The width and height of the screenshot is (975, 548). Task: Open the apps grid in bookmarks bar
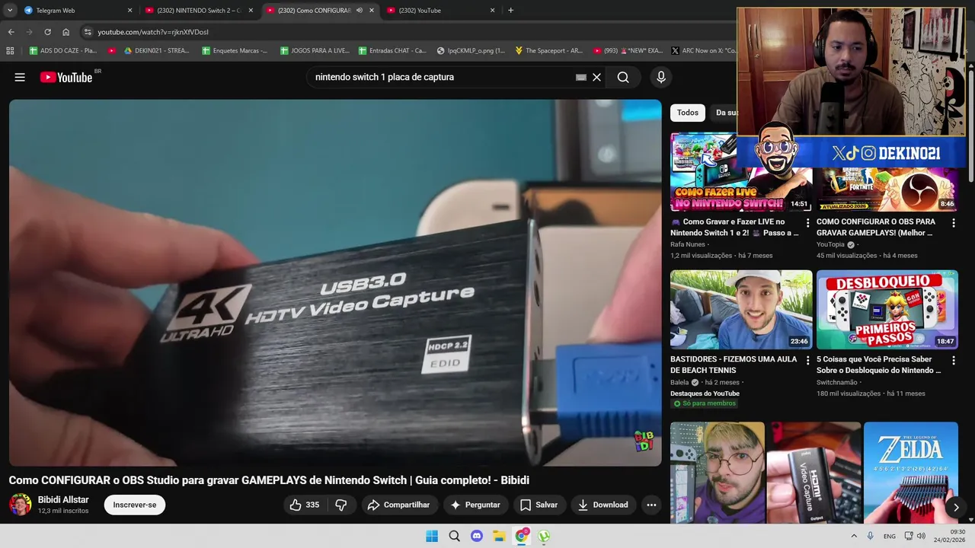coord(10,51)
